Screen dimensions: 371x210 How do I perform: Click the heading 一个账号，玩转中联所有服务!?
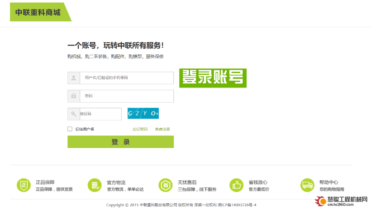(x=116, y=45)
